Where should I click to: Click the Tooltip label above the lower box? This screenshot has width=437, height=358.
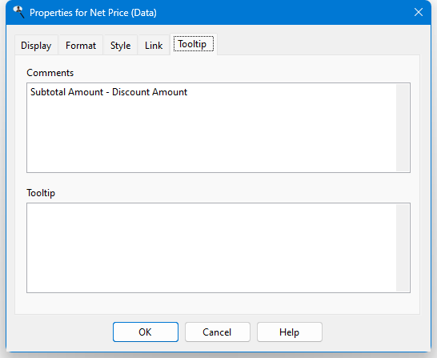point(41,193)
